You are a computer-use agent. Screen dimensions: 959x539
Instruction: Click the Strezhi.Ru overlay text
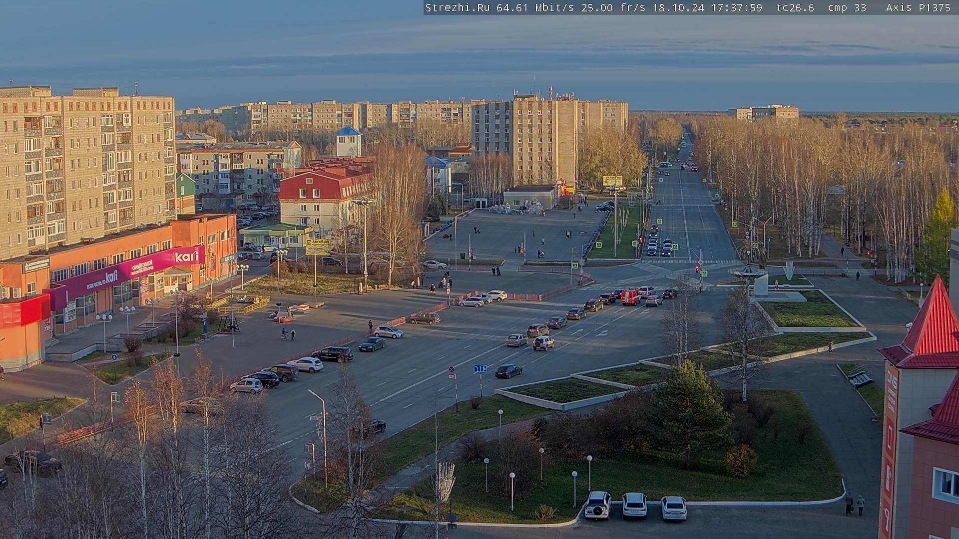pyautogui.click(x=457, y=7)
